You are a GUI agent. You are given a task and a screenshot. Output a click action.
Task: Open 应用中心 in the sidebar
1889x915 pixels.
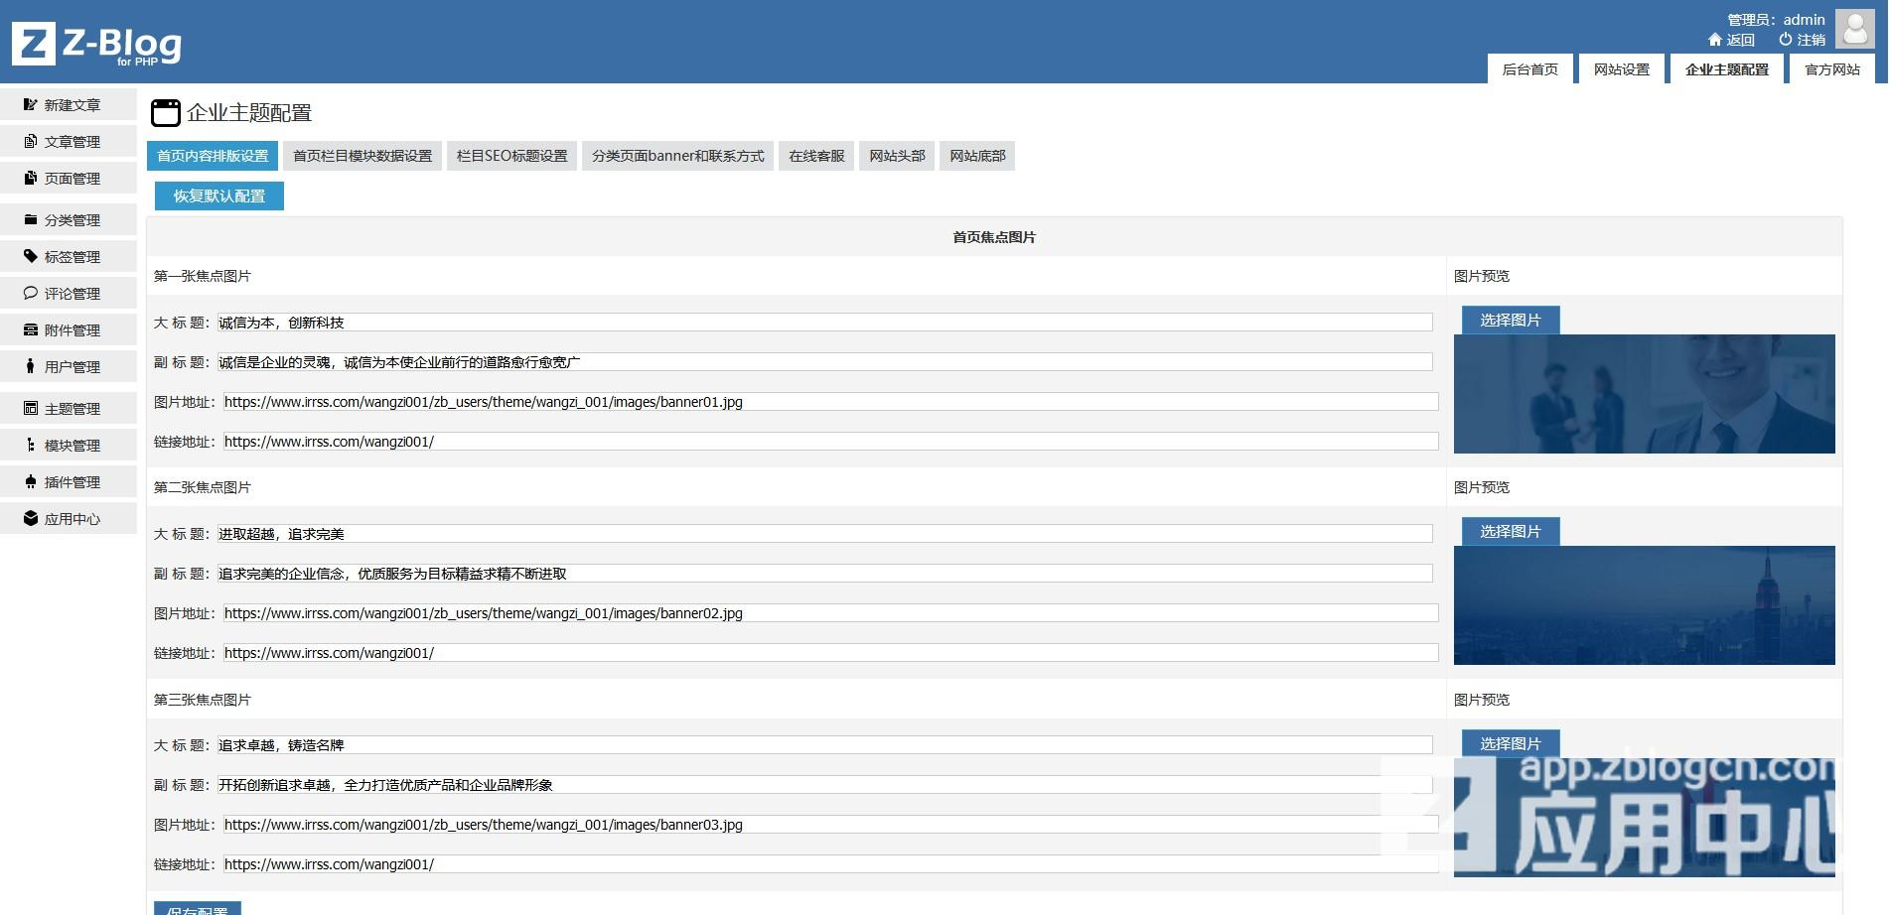tap(69, 518)
